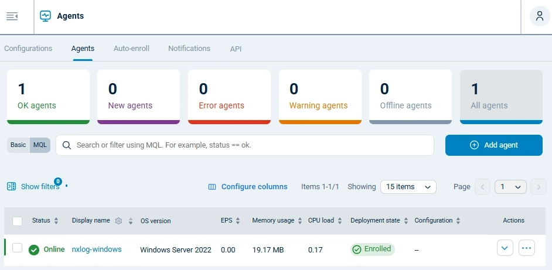Click the Show filters panel icon
This screenshot has height=270, width=552.
[12, 187]
